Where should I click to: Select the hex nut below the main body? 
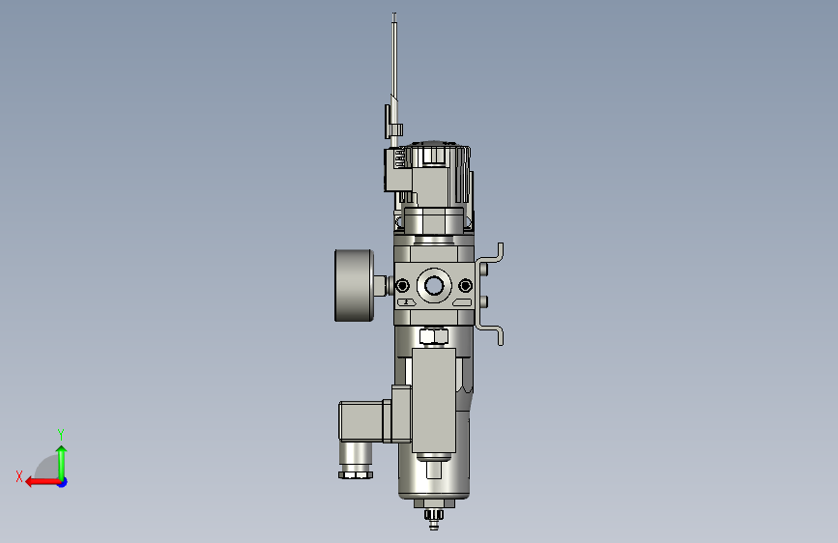(x=433, y=336)
